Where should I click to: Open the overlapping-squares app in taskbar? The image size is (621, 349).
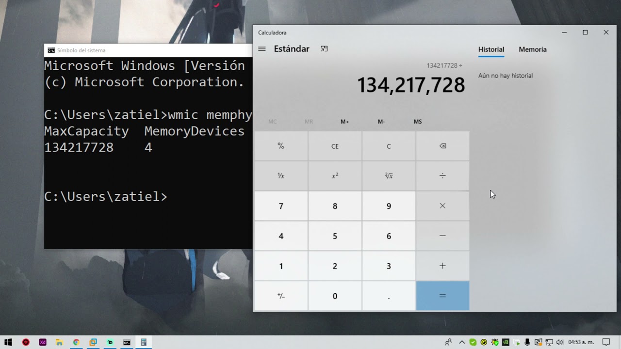point(93,342)
